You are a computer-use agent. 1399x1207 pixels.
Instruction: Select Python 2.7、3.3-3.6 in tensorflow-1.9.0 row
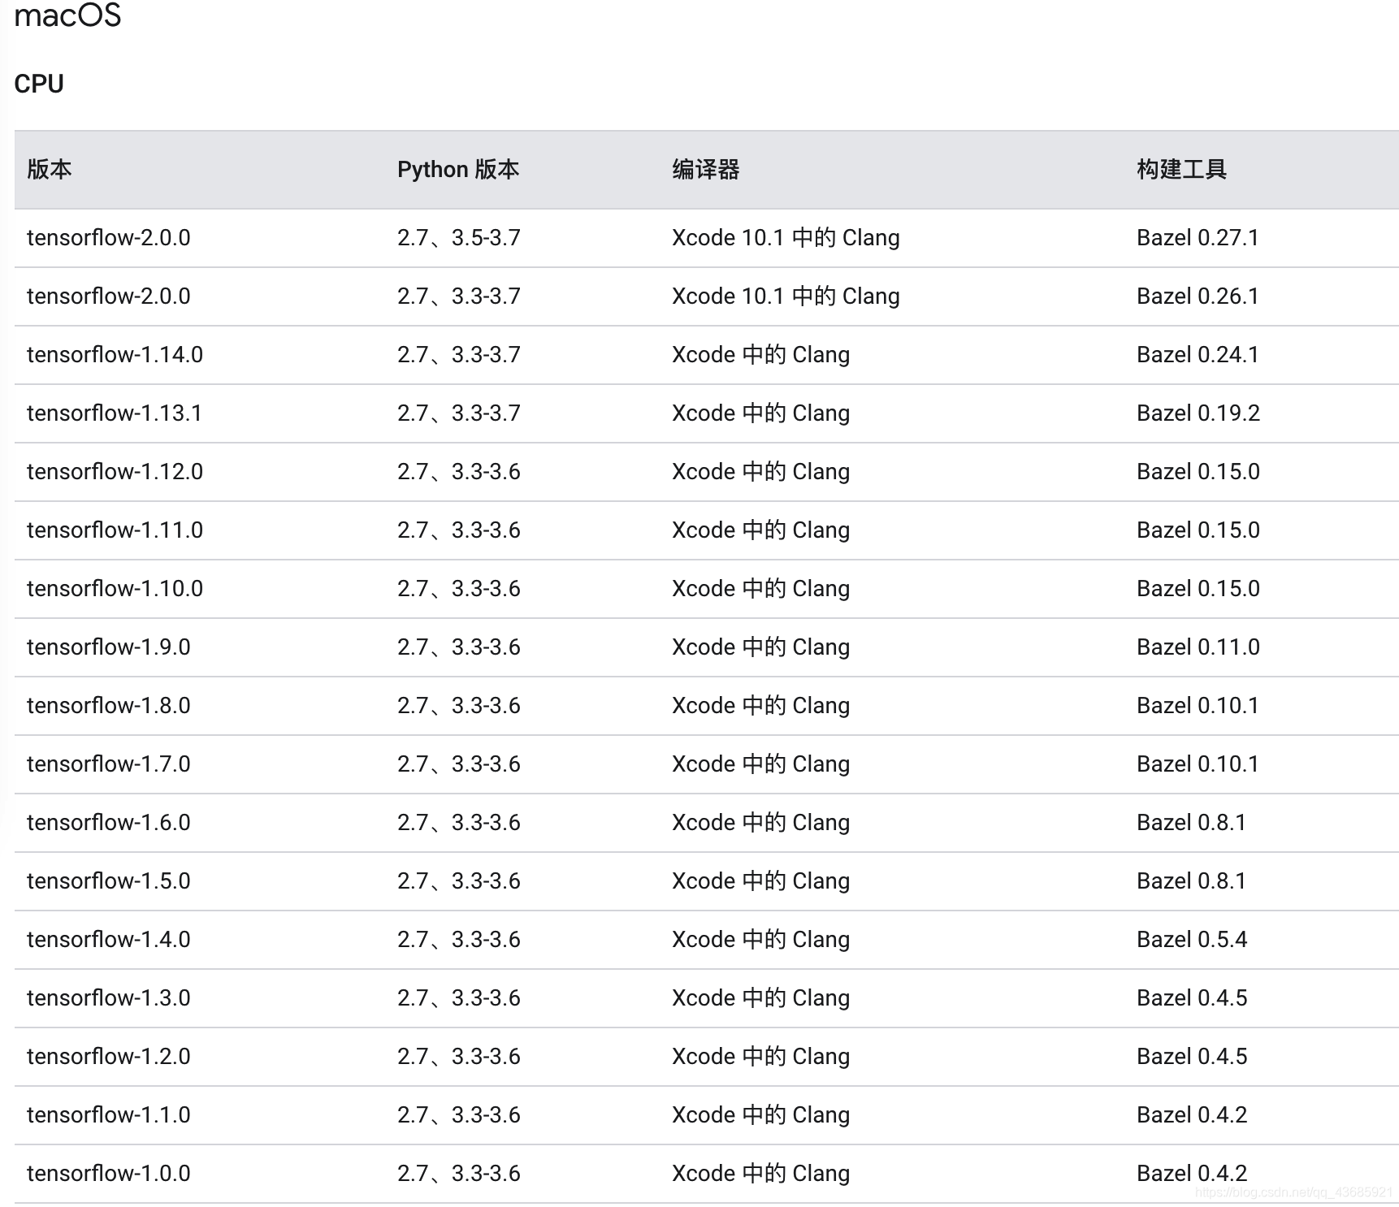459,647
